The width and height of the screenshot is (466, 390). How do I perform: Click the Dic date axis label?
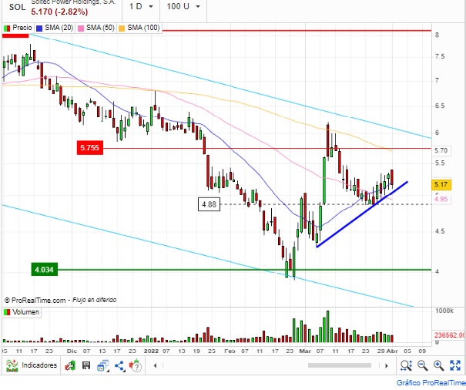click(72, 351)
